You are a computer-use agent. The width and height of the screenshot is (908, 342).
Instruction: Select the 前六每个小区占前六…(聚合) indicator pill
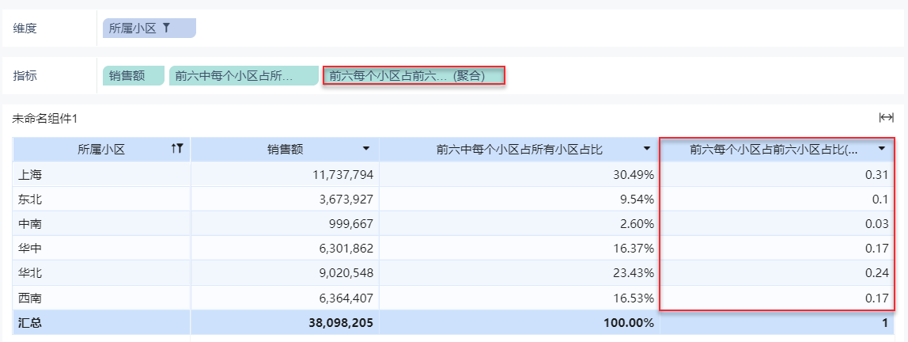414,76
